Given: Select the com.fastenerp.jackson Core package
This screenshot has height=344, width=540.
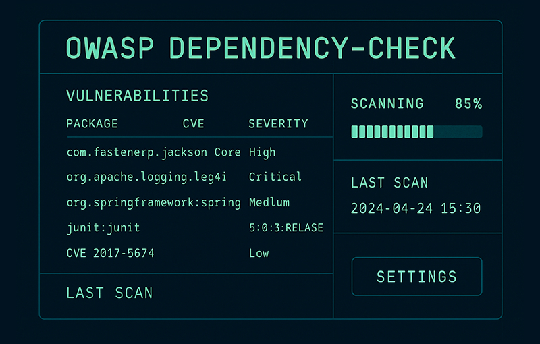Looking at the screenshot, I should (154, 152).
